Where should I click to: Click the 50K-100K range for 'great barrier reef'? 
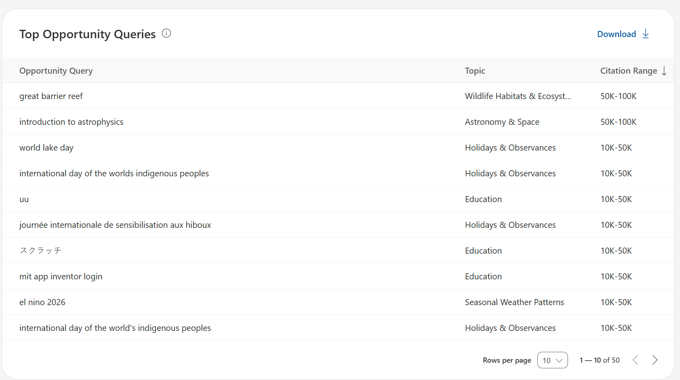click(618, 96)
